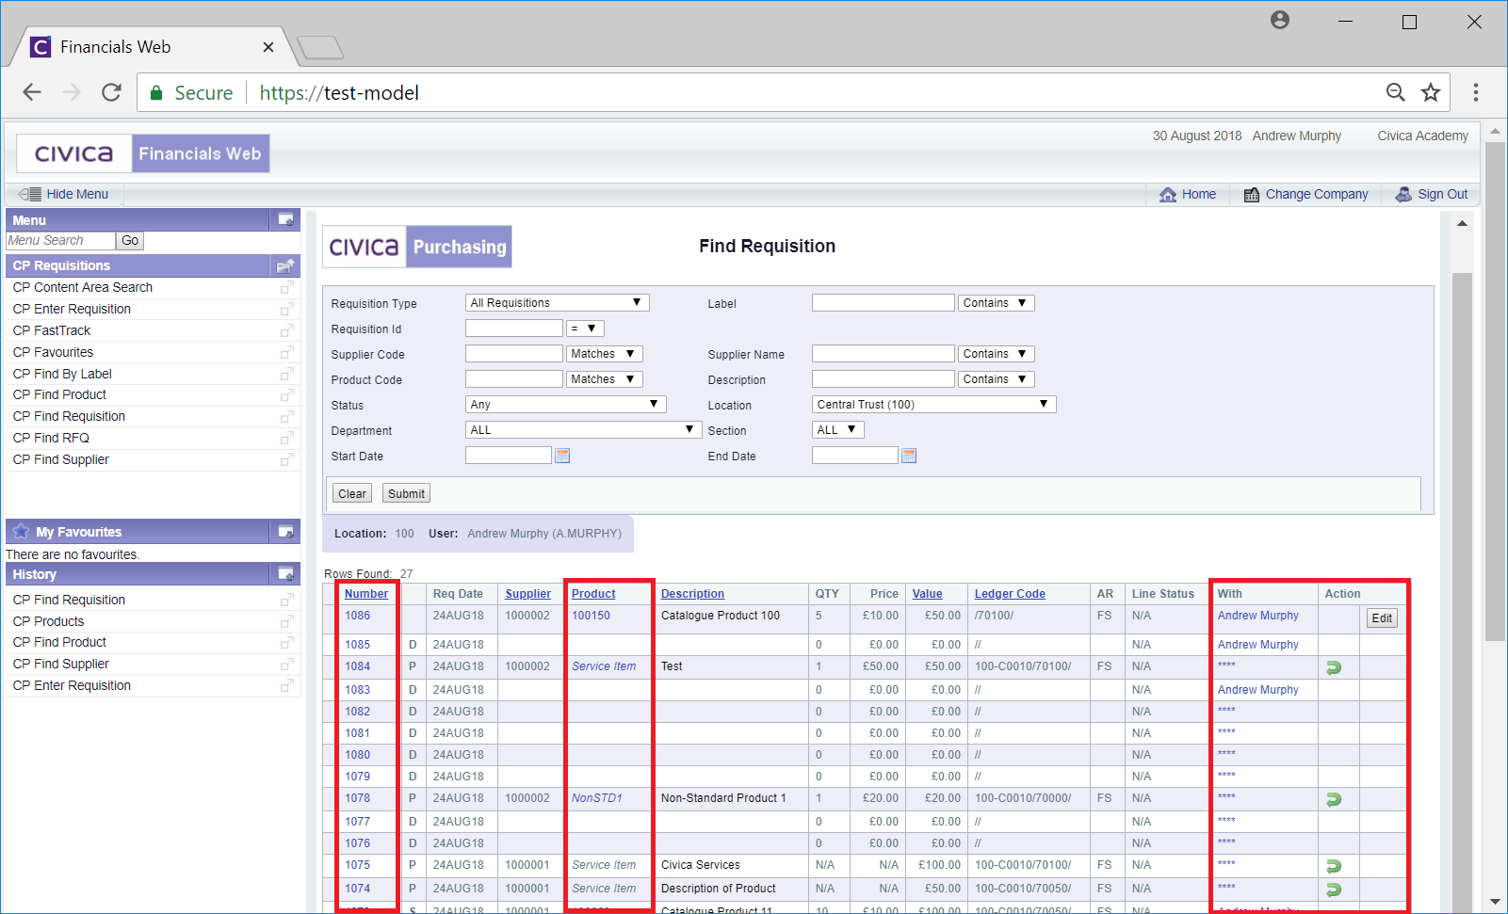Viewport: 1508px width, 914px height.
Task: Open CP Find Supplier new window icon in menu
Action: pyautogui.click(x=287, y=459)
